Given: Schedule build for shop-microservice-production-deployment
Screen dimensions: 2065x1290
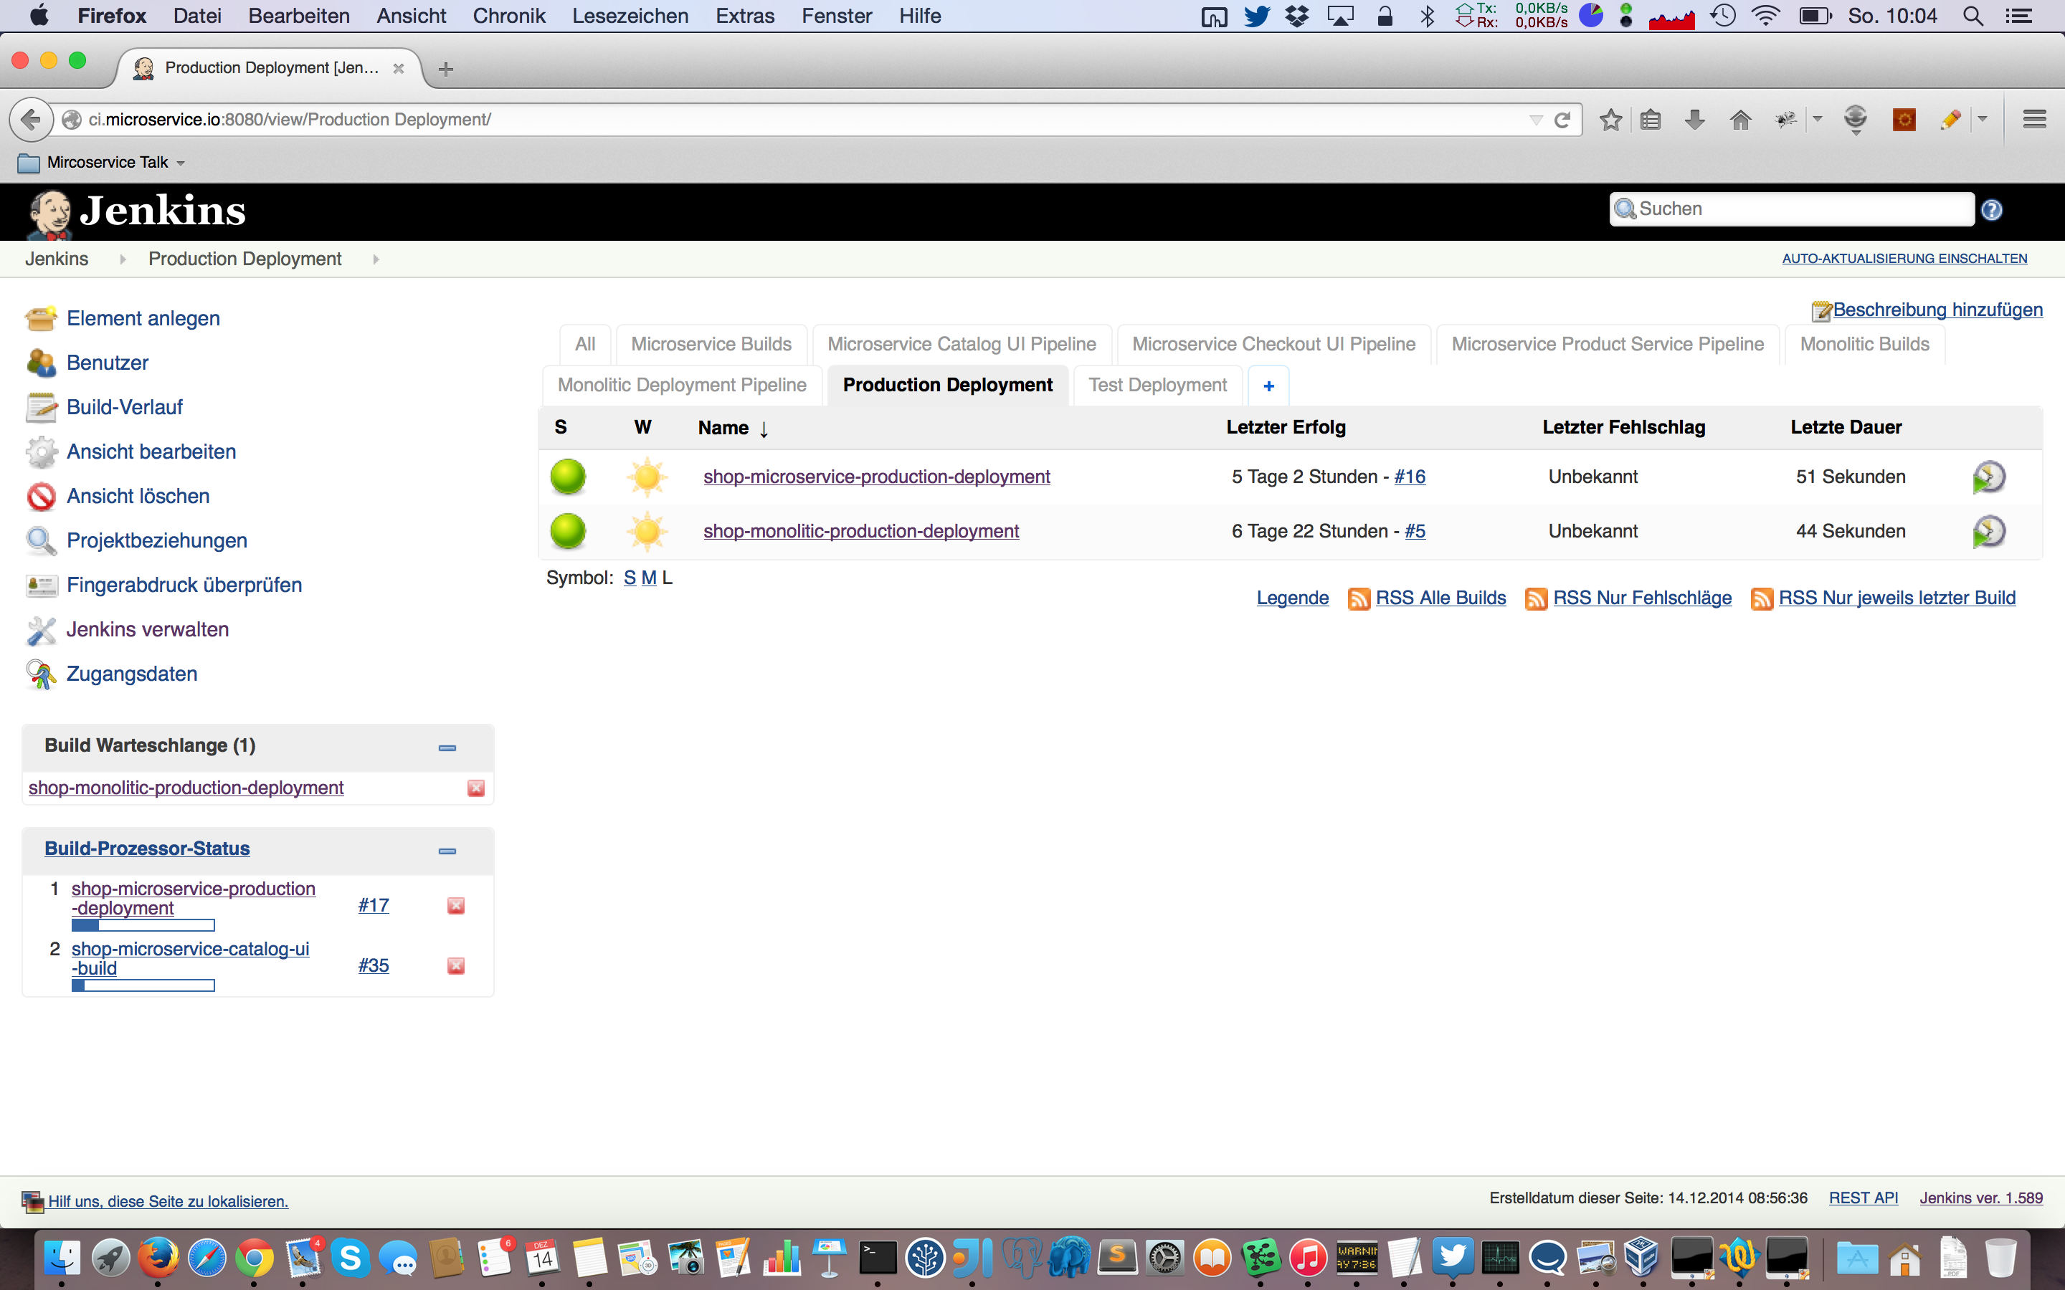Looking at the screenshot, I should 1988,477.
